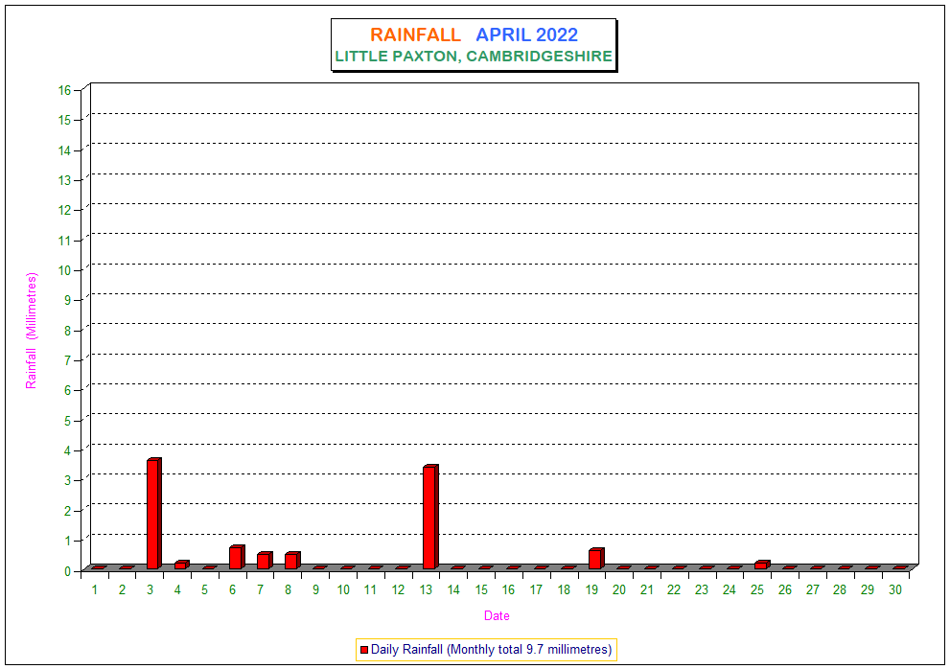Click the x-axis date label '26'

(x=785, y=590)
